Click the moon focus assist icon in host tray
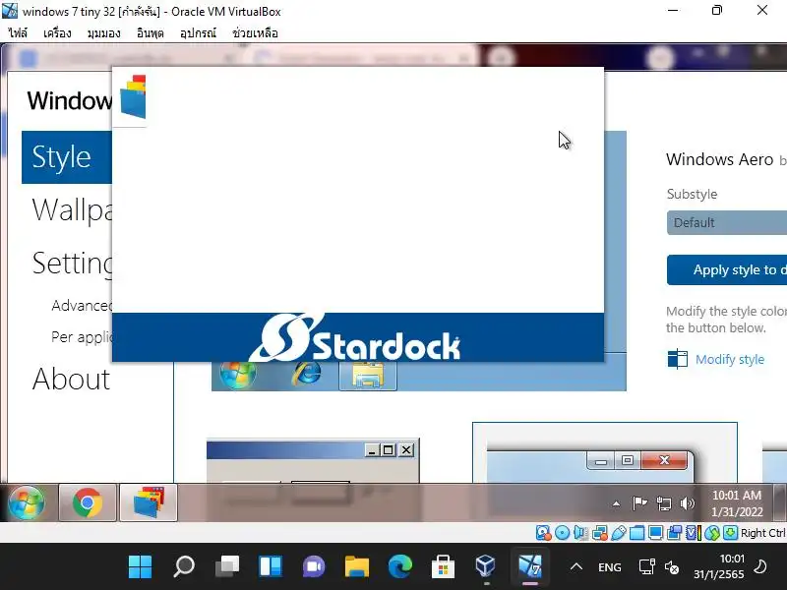 coord(760,566)
